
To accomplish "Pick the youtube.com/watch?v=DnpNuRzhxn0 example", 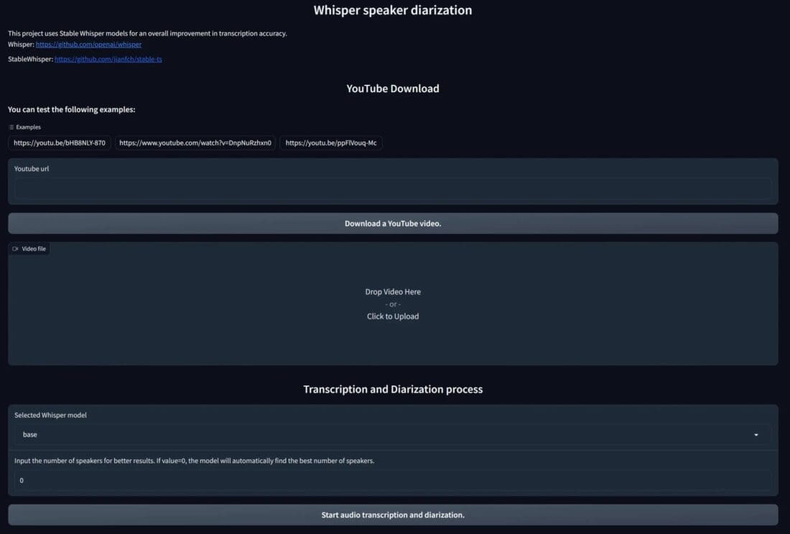I will tap(195, 143).
